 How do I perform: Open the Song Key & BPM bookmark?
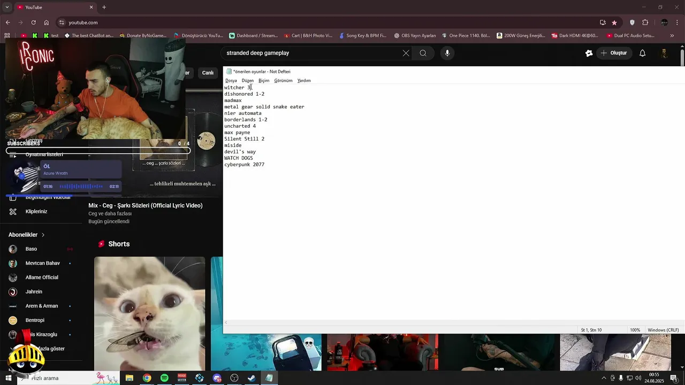pyautogui.click(x=363, y=36)
